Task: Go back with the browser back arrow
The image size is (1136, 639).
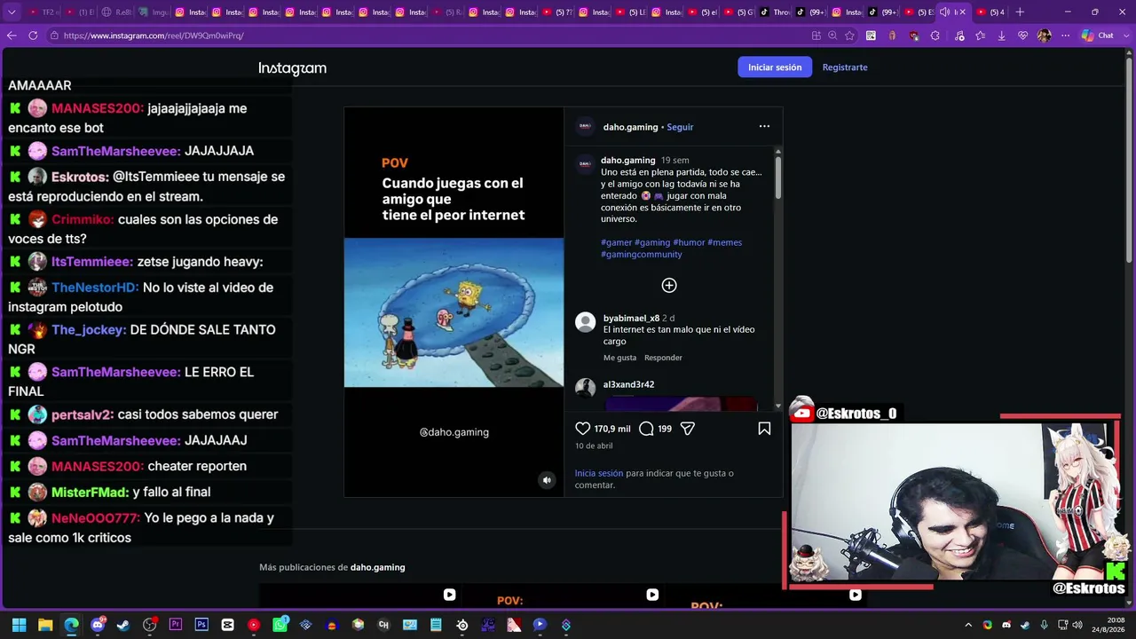Action: coord(12,35)
